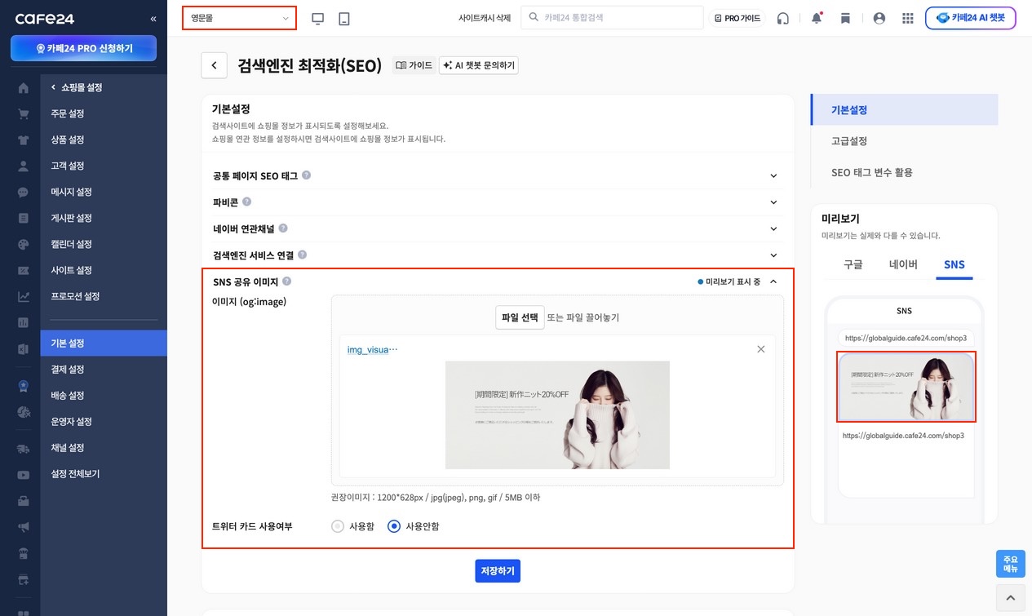The height and width of the screenshot is (616, 1032).
Task: Expand the 검색엔진 서비스 연결 section
Action: tap(773, 255)
